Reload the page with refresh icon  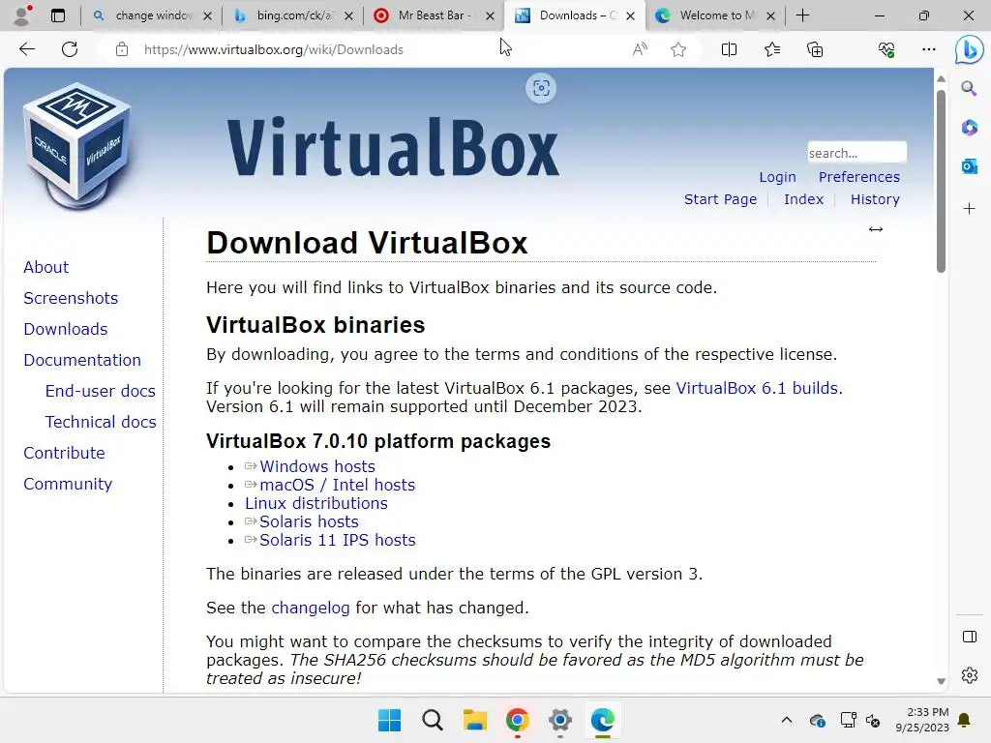click(70, 49)
